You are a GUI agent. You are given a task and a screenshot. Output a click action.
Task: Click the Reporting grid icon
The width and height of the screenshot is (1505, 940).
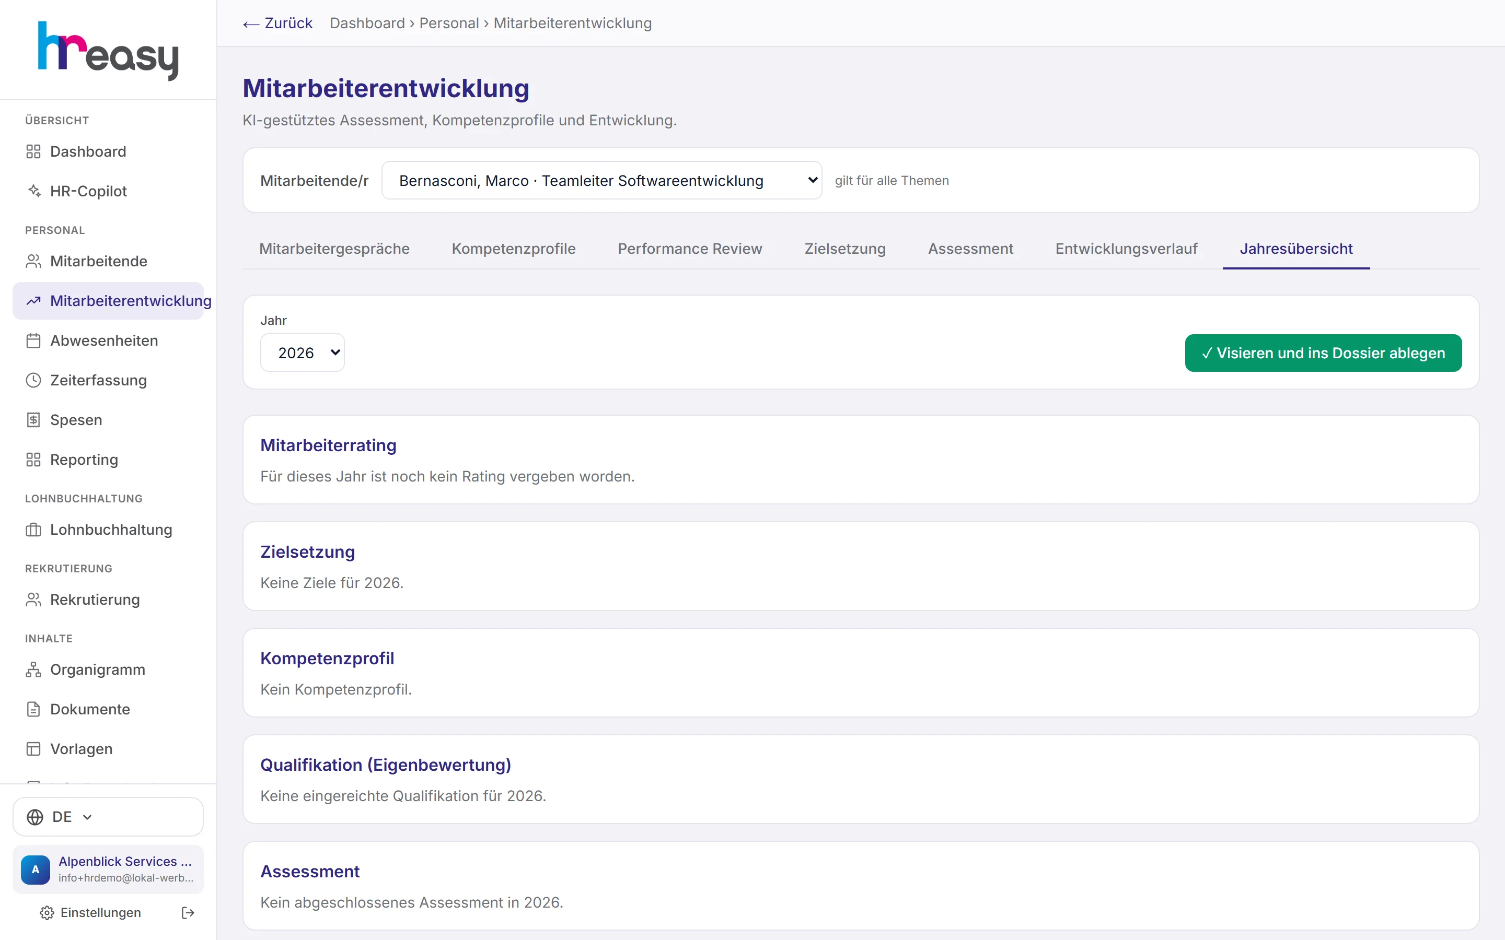click(x=33, y=460)
